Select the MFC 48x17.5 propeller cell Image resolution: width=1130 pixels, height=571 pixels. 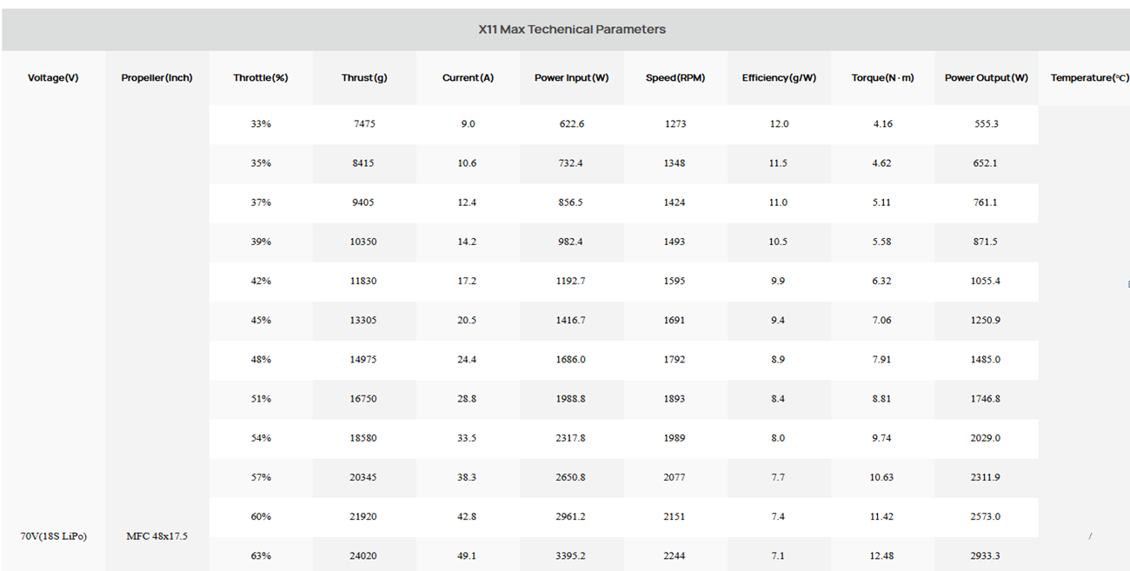click(156, 536)
